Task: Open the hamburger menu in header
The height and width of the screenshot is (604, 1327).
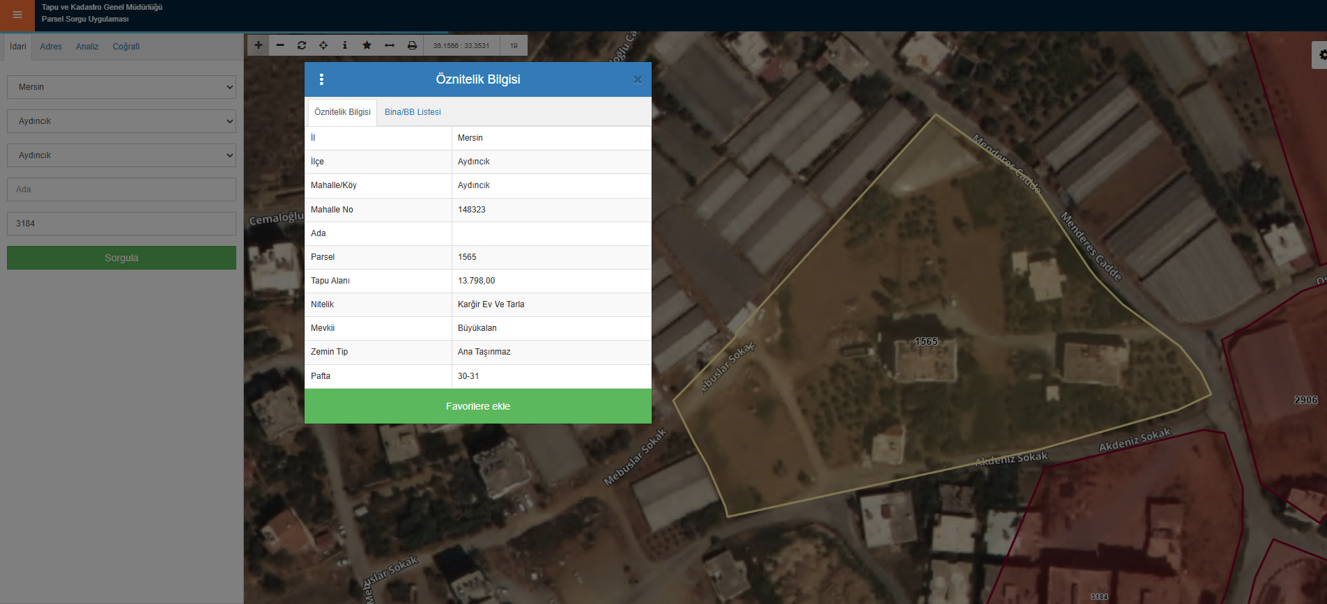Action: pos(17,15)
